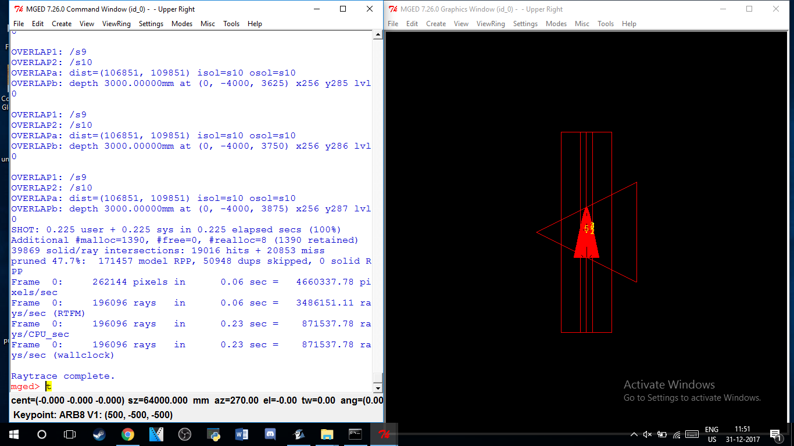Minimize the MGED Graphics Window
This screenshot has width=794, height=446.
tap(723, 9)
